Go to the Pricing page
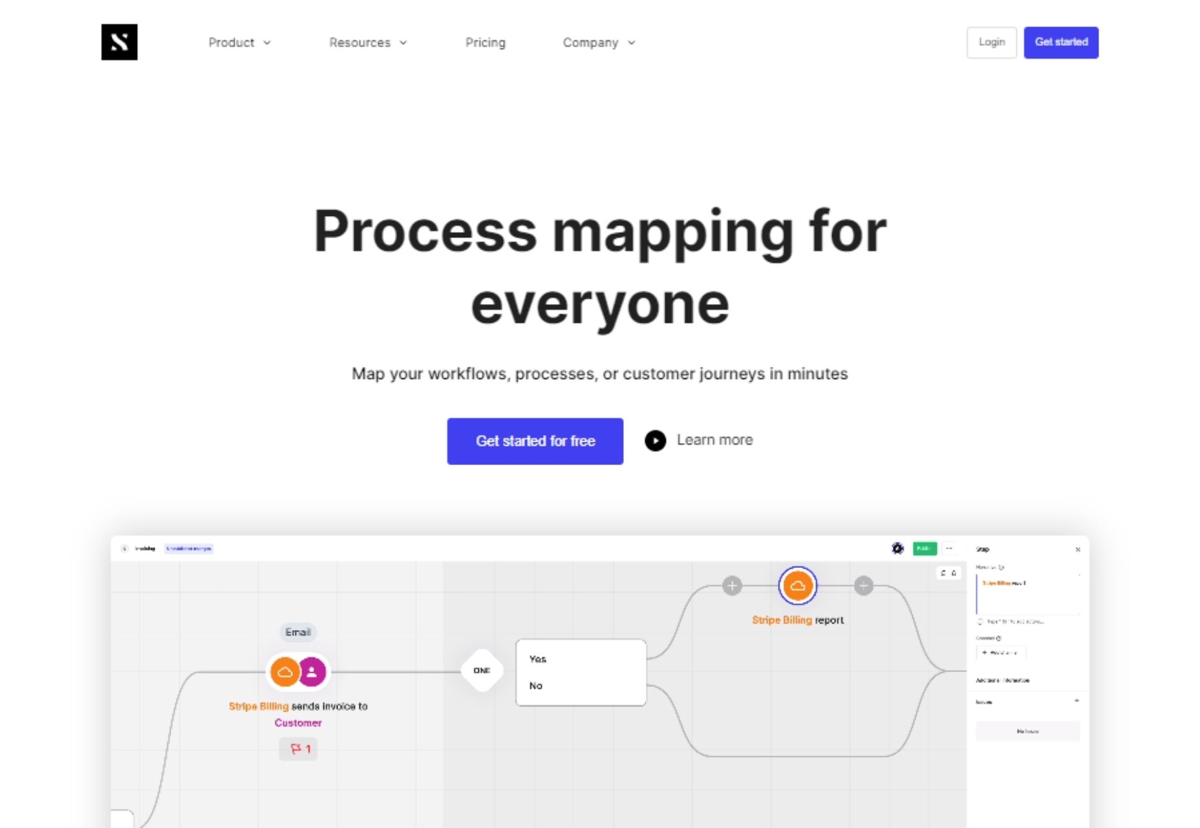 pos(486,43)
